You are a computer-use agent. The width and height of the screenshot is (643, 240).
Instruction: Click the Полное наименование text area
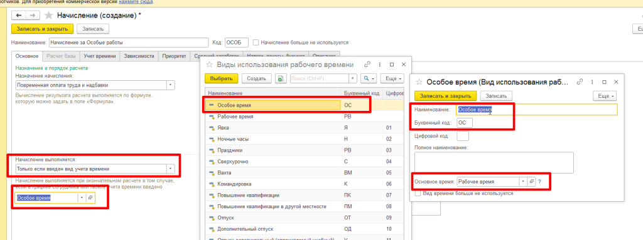tap(494, 162)
